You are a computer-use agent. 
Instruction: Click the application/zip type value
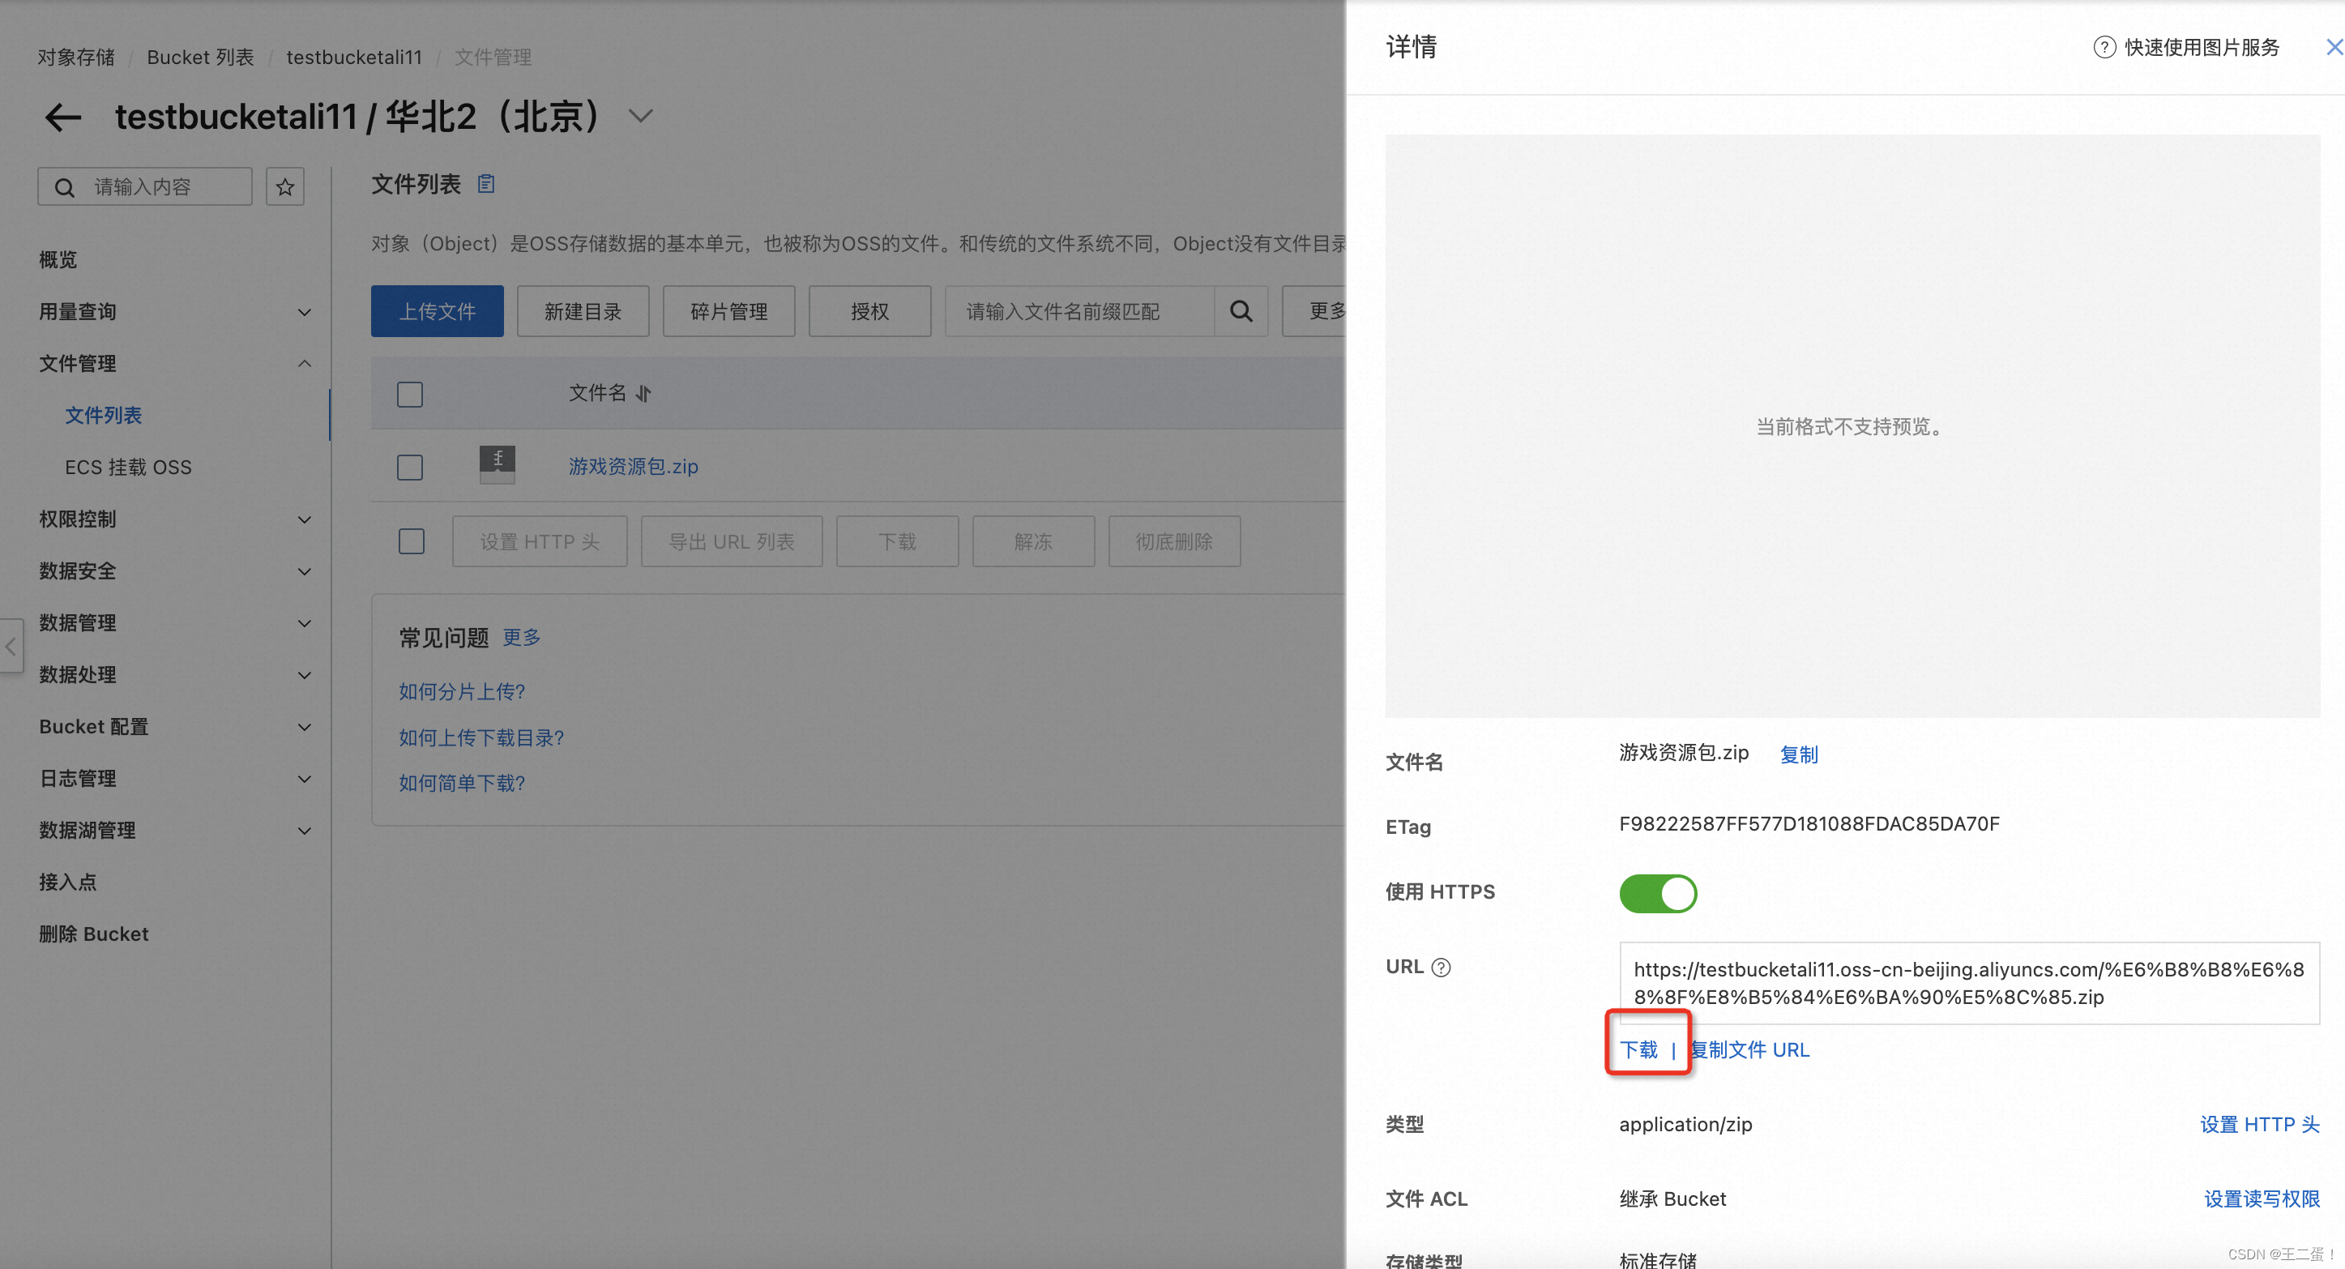pos(1685,1124)
